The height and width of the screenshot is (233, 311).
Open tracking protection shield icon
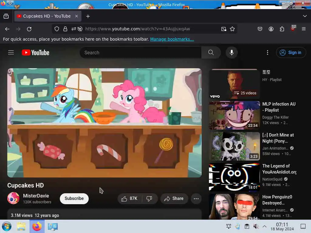pos(57,29)
